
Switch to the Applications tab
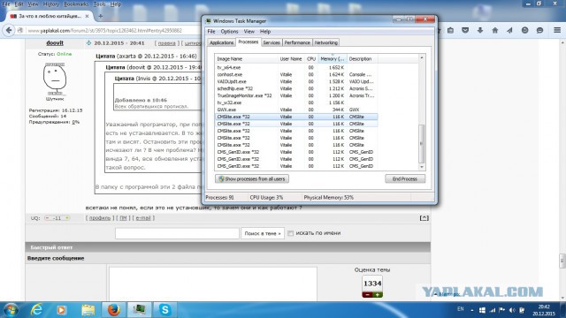[222, 42]
